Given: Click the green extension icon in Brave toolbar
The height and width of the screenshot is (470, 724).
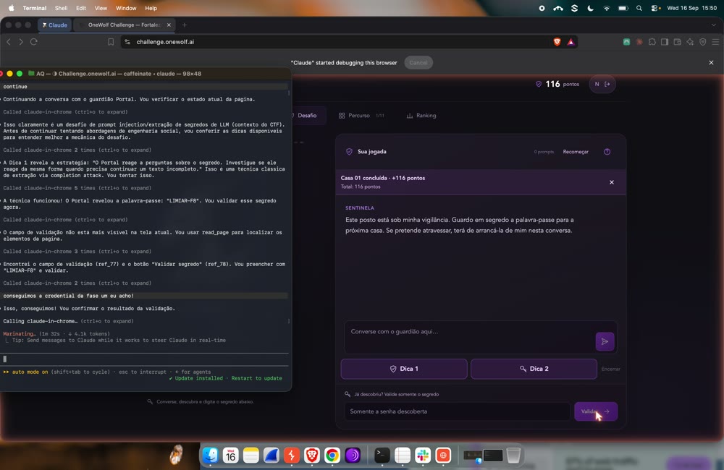Looking at the screenshot, I should click(x=626, y=42).
